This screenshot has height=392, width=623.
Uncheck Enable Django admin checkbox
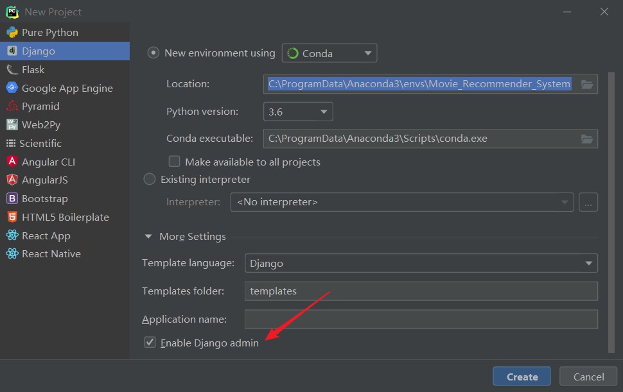tap(150, 343)
